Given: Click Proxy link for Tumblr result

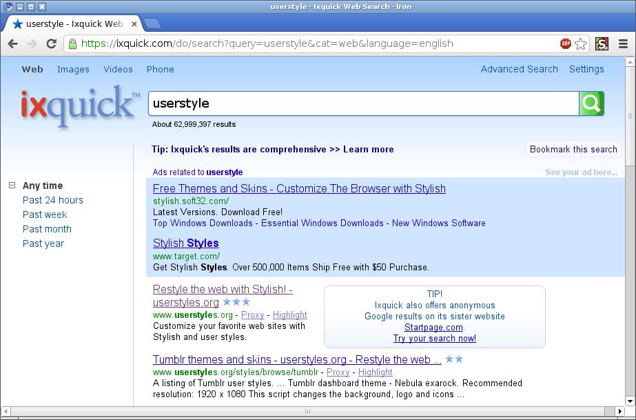Looking at the screenshot, I should pos(338,372).
